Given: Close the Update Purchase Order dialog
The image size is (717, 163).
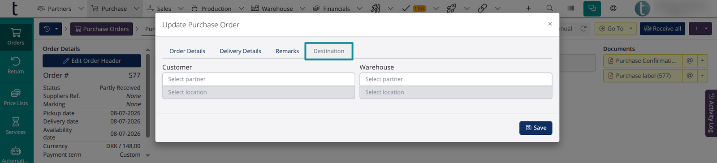Looking at the screenshot, I should click(x=550, y=24).
